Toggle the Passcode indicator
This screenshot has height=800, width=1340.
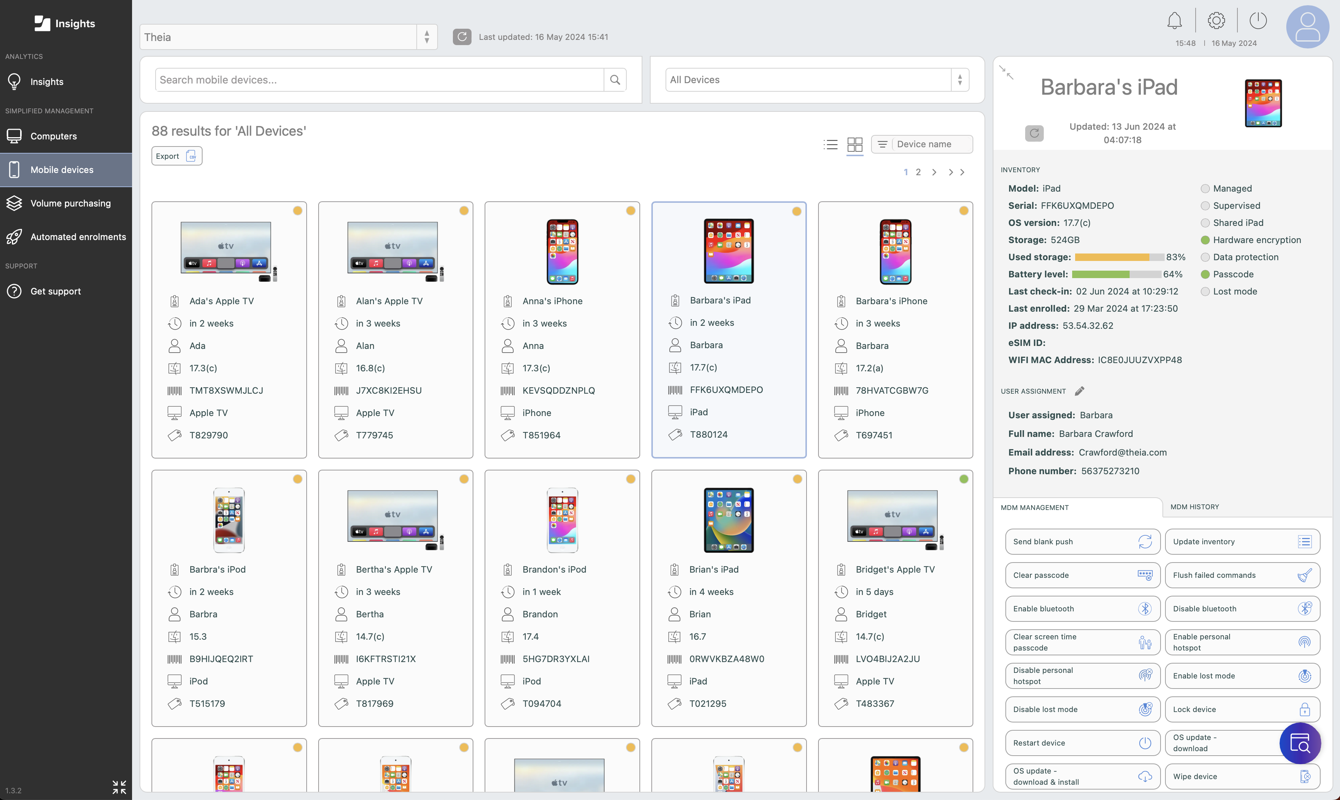(1205, 274)
